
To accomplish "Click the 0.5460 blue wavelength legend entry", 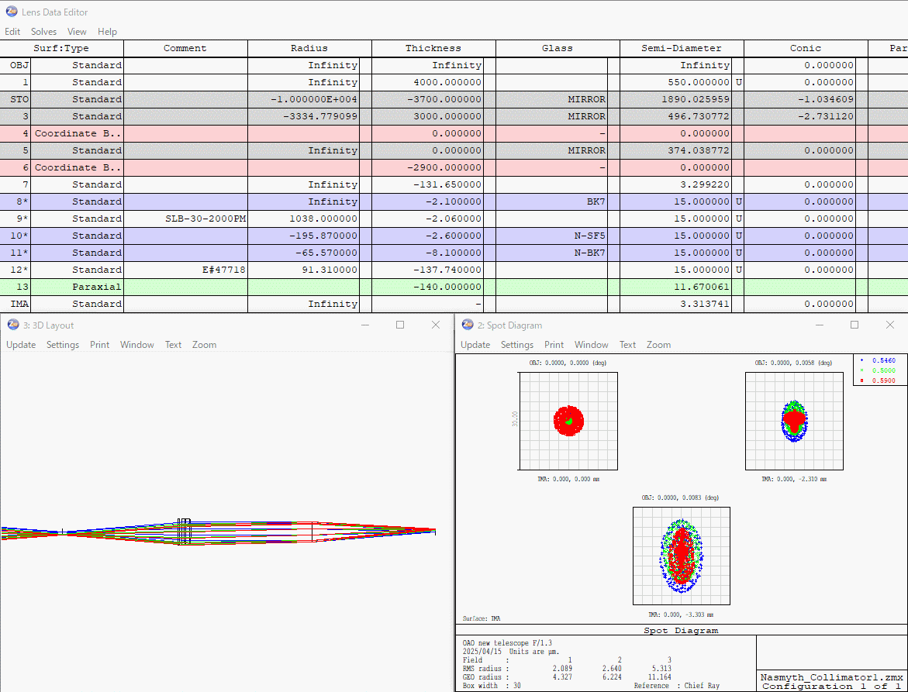I will pyautogui.click(x=879, y=360).
